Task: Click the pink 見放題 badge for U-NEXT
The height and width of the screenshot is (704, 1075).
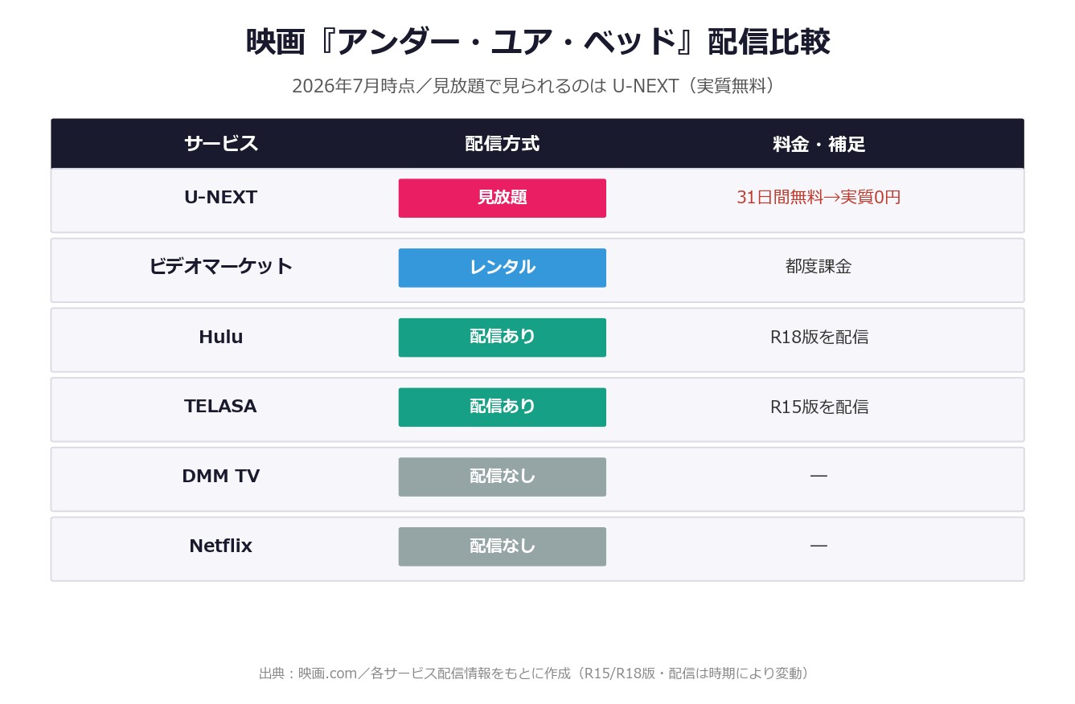Action: click(x=502, y=198)
